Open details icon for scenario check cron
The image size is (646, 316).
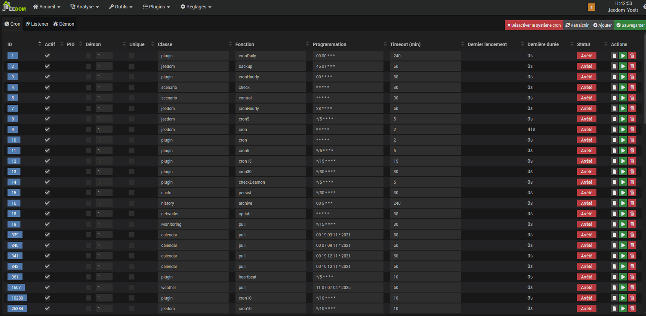coord(614,88)
